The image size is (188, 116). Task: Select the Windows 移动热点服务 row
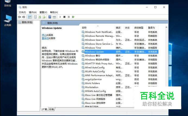tap(120, 60)
